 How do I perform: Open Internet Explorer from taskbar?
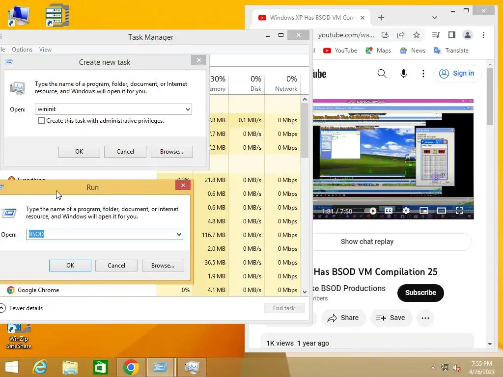pos(40,367)
